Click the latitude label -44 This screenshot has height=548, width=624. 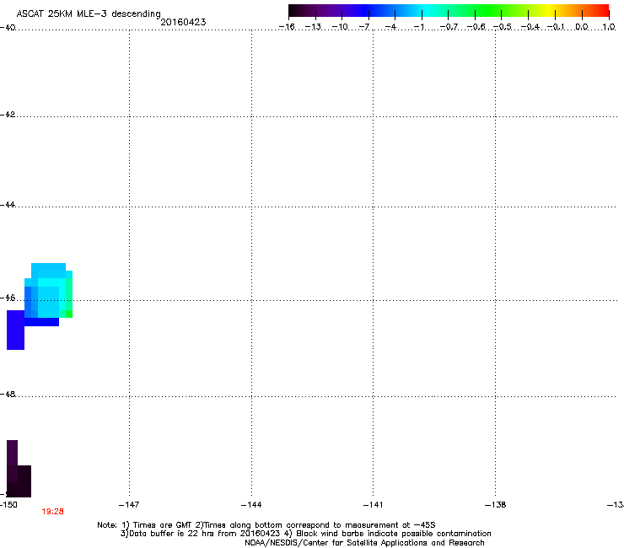tap(8, 205)
